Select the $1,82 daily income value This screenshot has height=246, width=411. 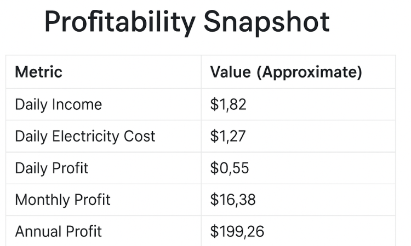[229, 104]
